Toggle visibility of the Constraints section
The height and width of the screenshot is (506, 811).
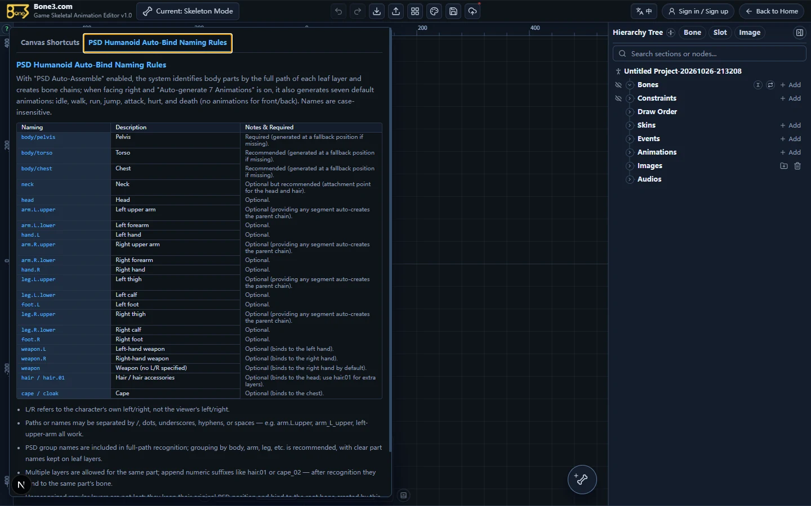(x=618, y=98)
